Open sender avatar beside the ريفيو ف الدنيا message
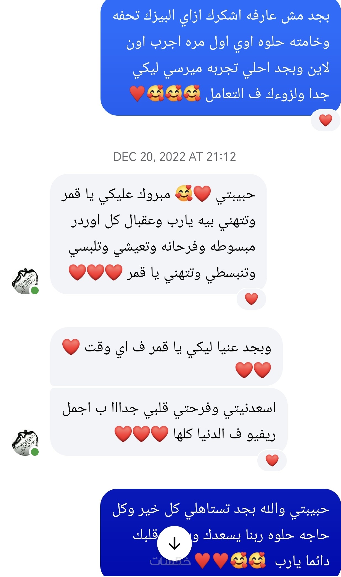 (x=25, y=443)
